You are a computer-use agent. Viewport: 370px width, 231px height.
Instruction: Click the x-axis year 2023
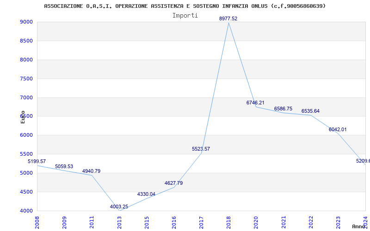pyautogui.click(x=338, y=222)
